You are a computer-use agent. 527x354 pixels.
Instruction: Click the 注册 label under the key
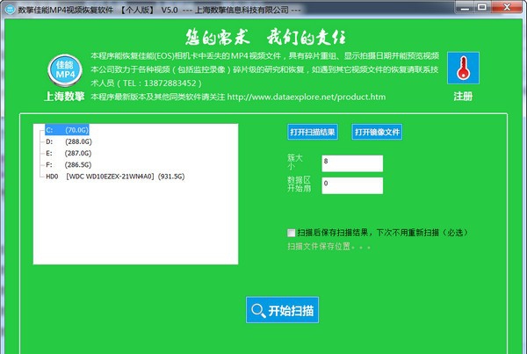click(463, 97)
